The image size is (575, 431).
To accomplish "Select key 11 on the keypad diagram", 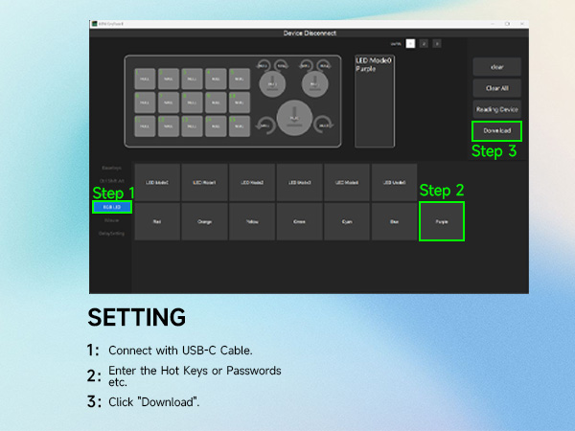I will pos(145,126).
